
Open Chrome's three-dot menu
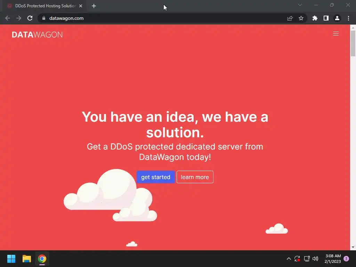[x=348, y=18]
